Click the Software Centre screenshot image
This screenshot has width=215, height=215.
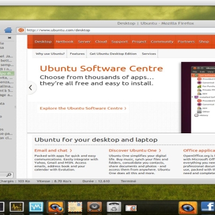198,97
